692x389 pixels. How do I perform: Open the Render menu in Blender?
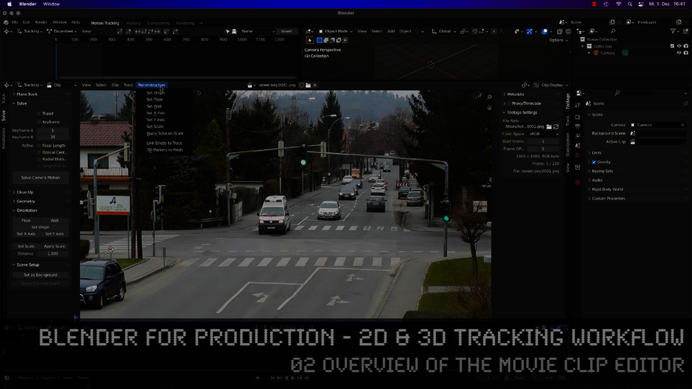pyautogui.click(x=41, y=22)
